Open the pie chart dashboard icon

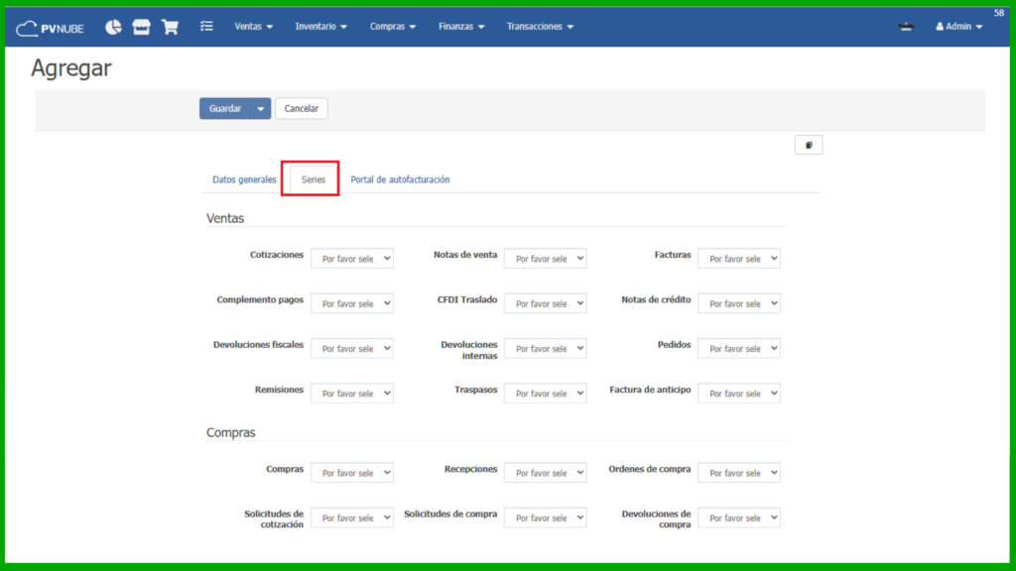(114, 27)
